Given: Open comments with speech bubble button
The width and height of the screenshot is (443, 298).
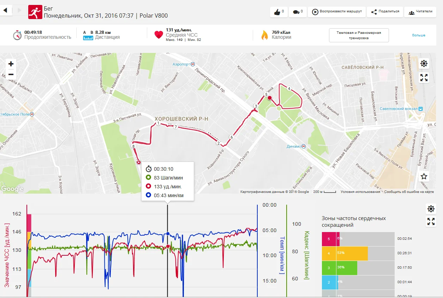Looking at the screenshot, I should pos(298,12).
